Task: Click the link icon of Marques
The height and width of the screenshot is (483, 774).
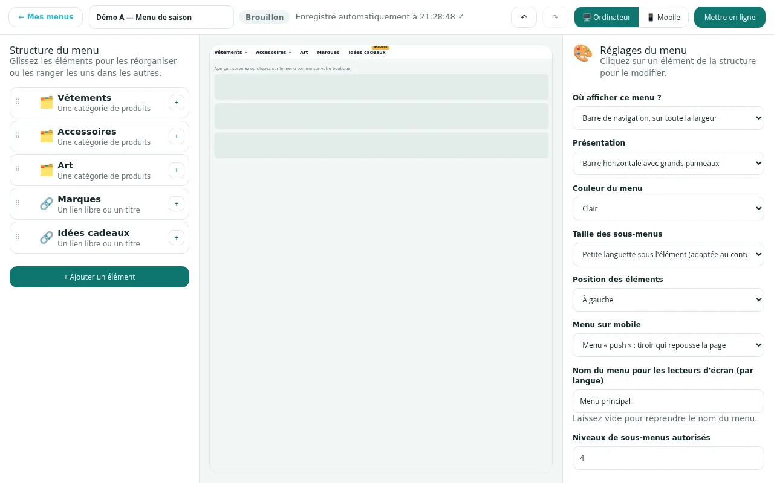Action: click(x=47, y=204)
